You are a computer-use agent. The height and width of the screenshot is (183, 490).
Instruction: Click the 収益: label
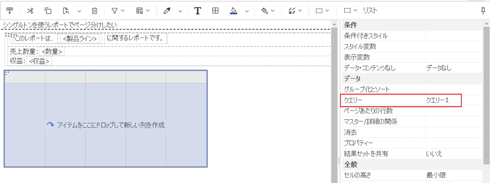17,61
